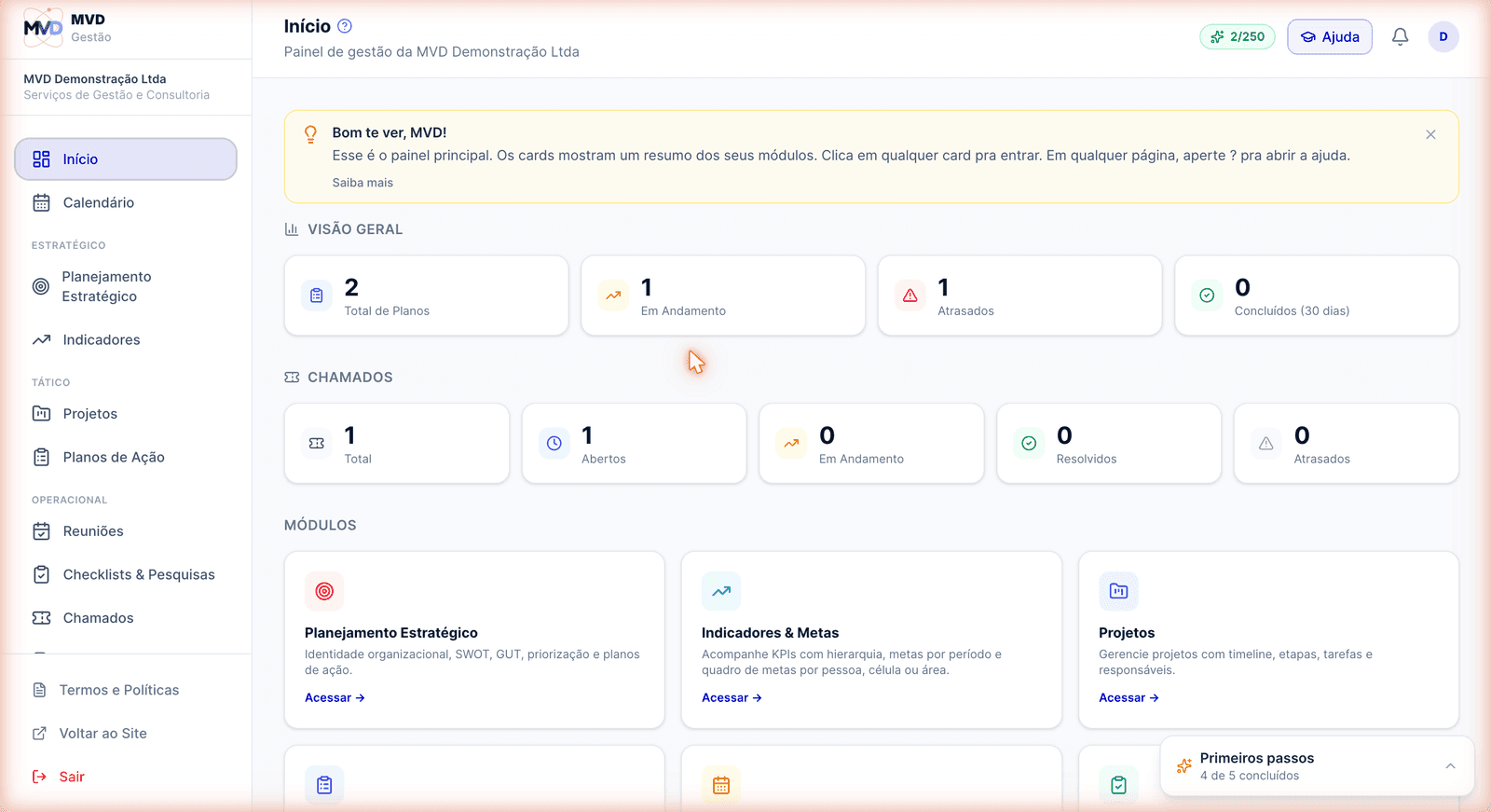The height and width of the screenshot is (812, 1491).
Task: Click the Voltar ao Site external link icon
Action: [x=39, y=734]
